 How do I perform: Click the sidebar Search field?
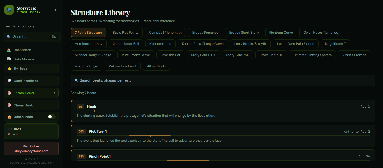[x=32, y=37]
